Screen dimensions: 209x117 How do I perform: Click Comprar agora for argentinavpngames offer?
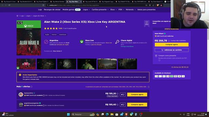click(137, 105)
